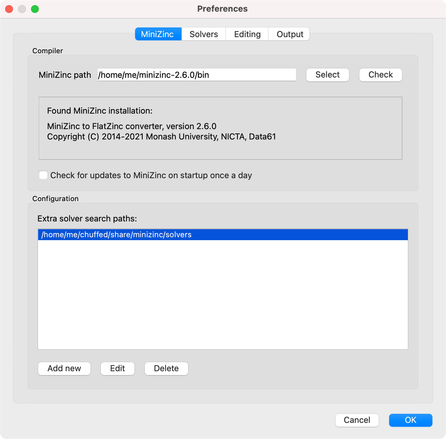This screenshot has height=439, width=446.
Task: Switch to the Output tab
Action: click(290, 34)
